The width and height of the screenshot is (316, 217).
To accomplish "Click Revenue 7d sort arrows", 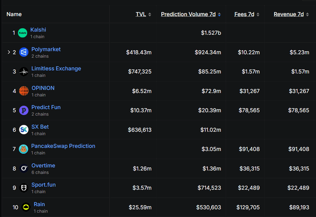I will [307, 14].
